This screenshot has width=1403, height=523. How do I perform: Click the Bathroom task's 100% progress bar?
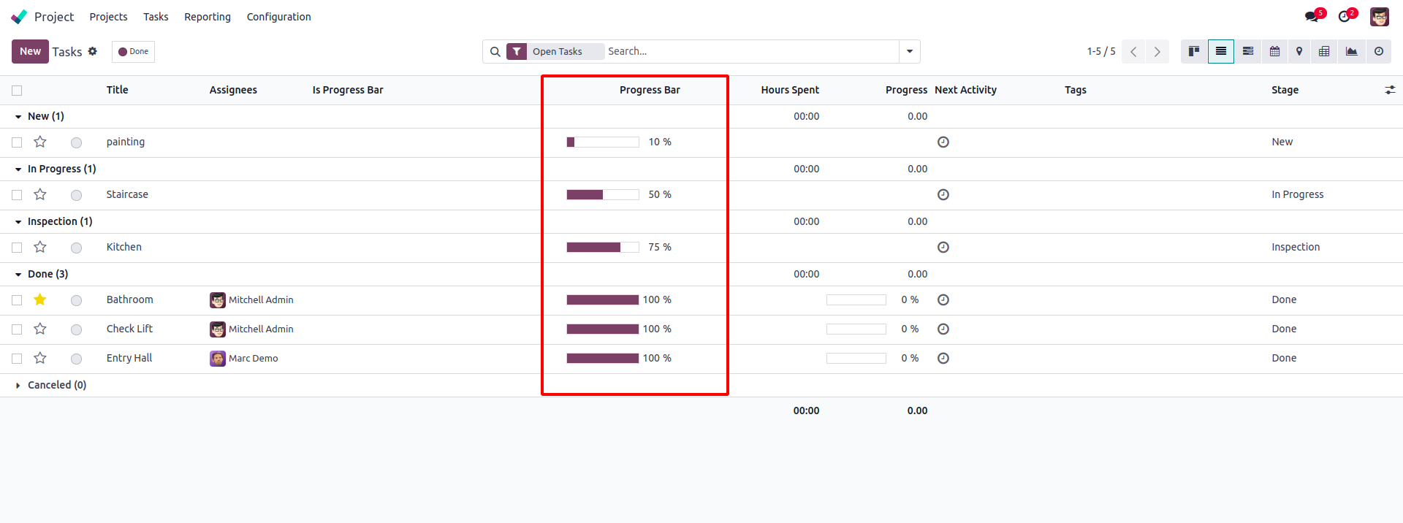tap(603, 299)
